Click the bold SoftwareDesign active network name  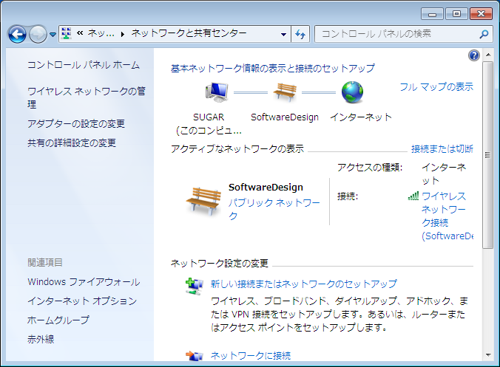click(266, 187)
